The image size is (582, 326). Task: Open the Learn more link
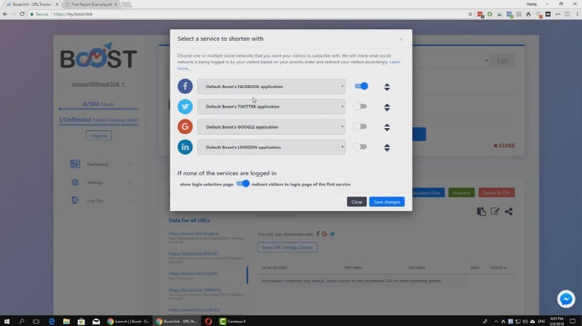point(394,62)
